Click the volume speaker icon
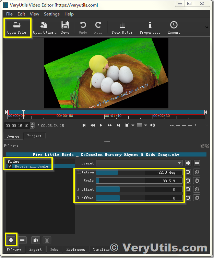This screenshot has width=214, height=258. pos(152,125)
